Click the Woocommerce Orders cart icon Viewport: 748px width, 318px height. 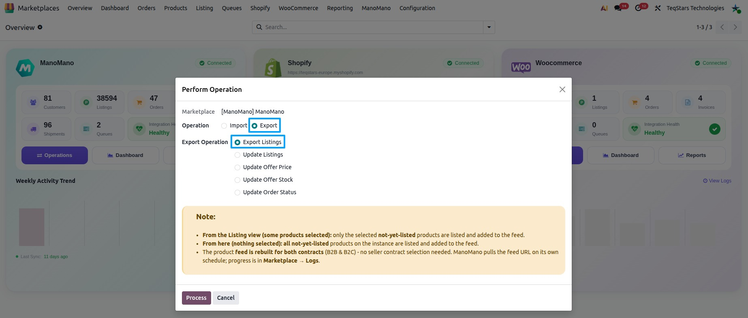635,102
